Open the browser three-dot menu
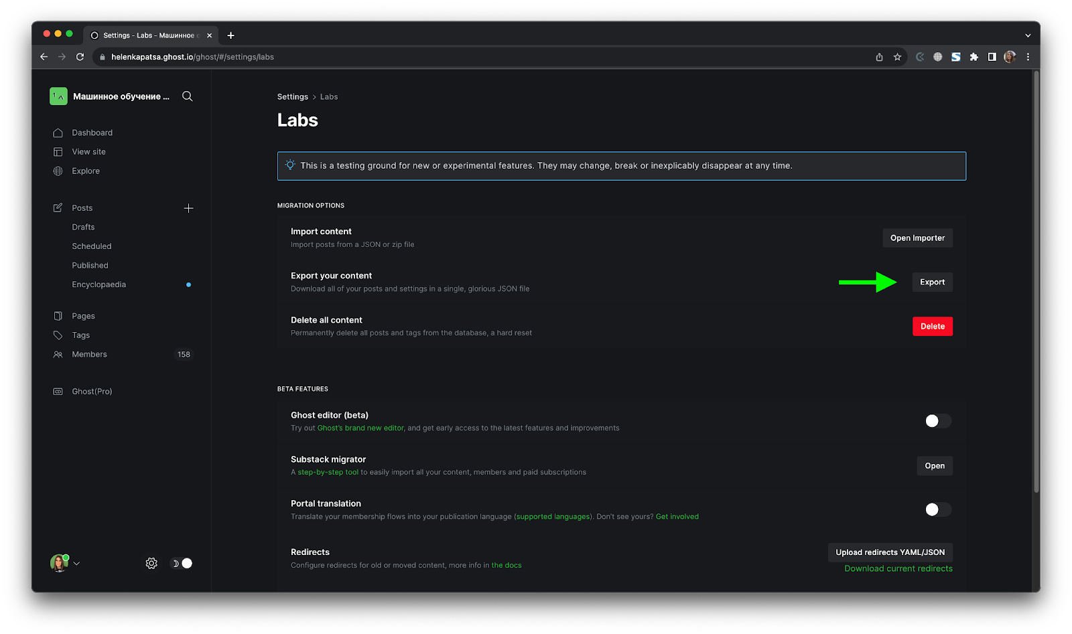 point(1028,57)
